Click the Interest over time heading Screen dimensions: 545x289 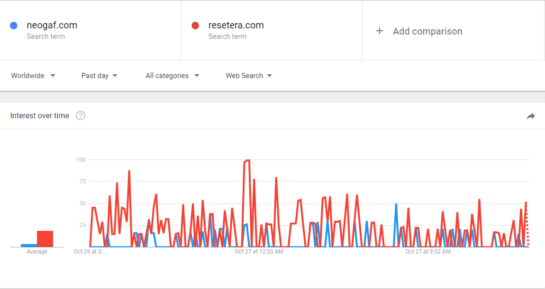pyautogui.click(x=40, y=115)
